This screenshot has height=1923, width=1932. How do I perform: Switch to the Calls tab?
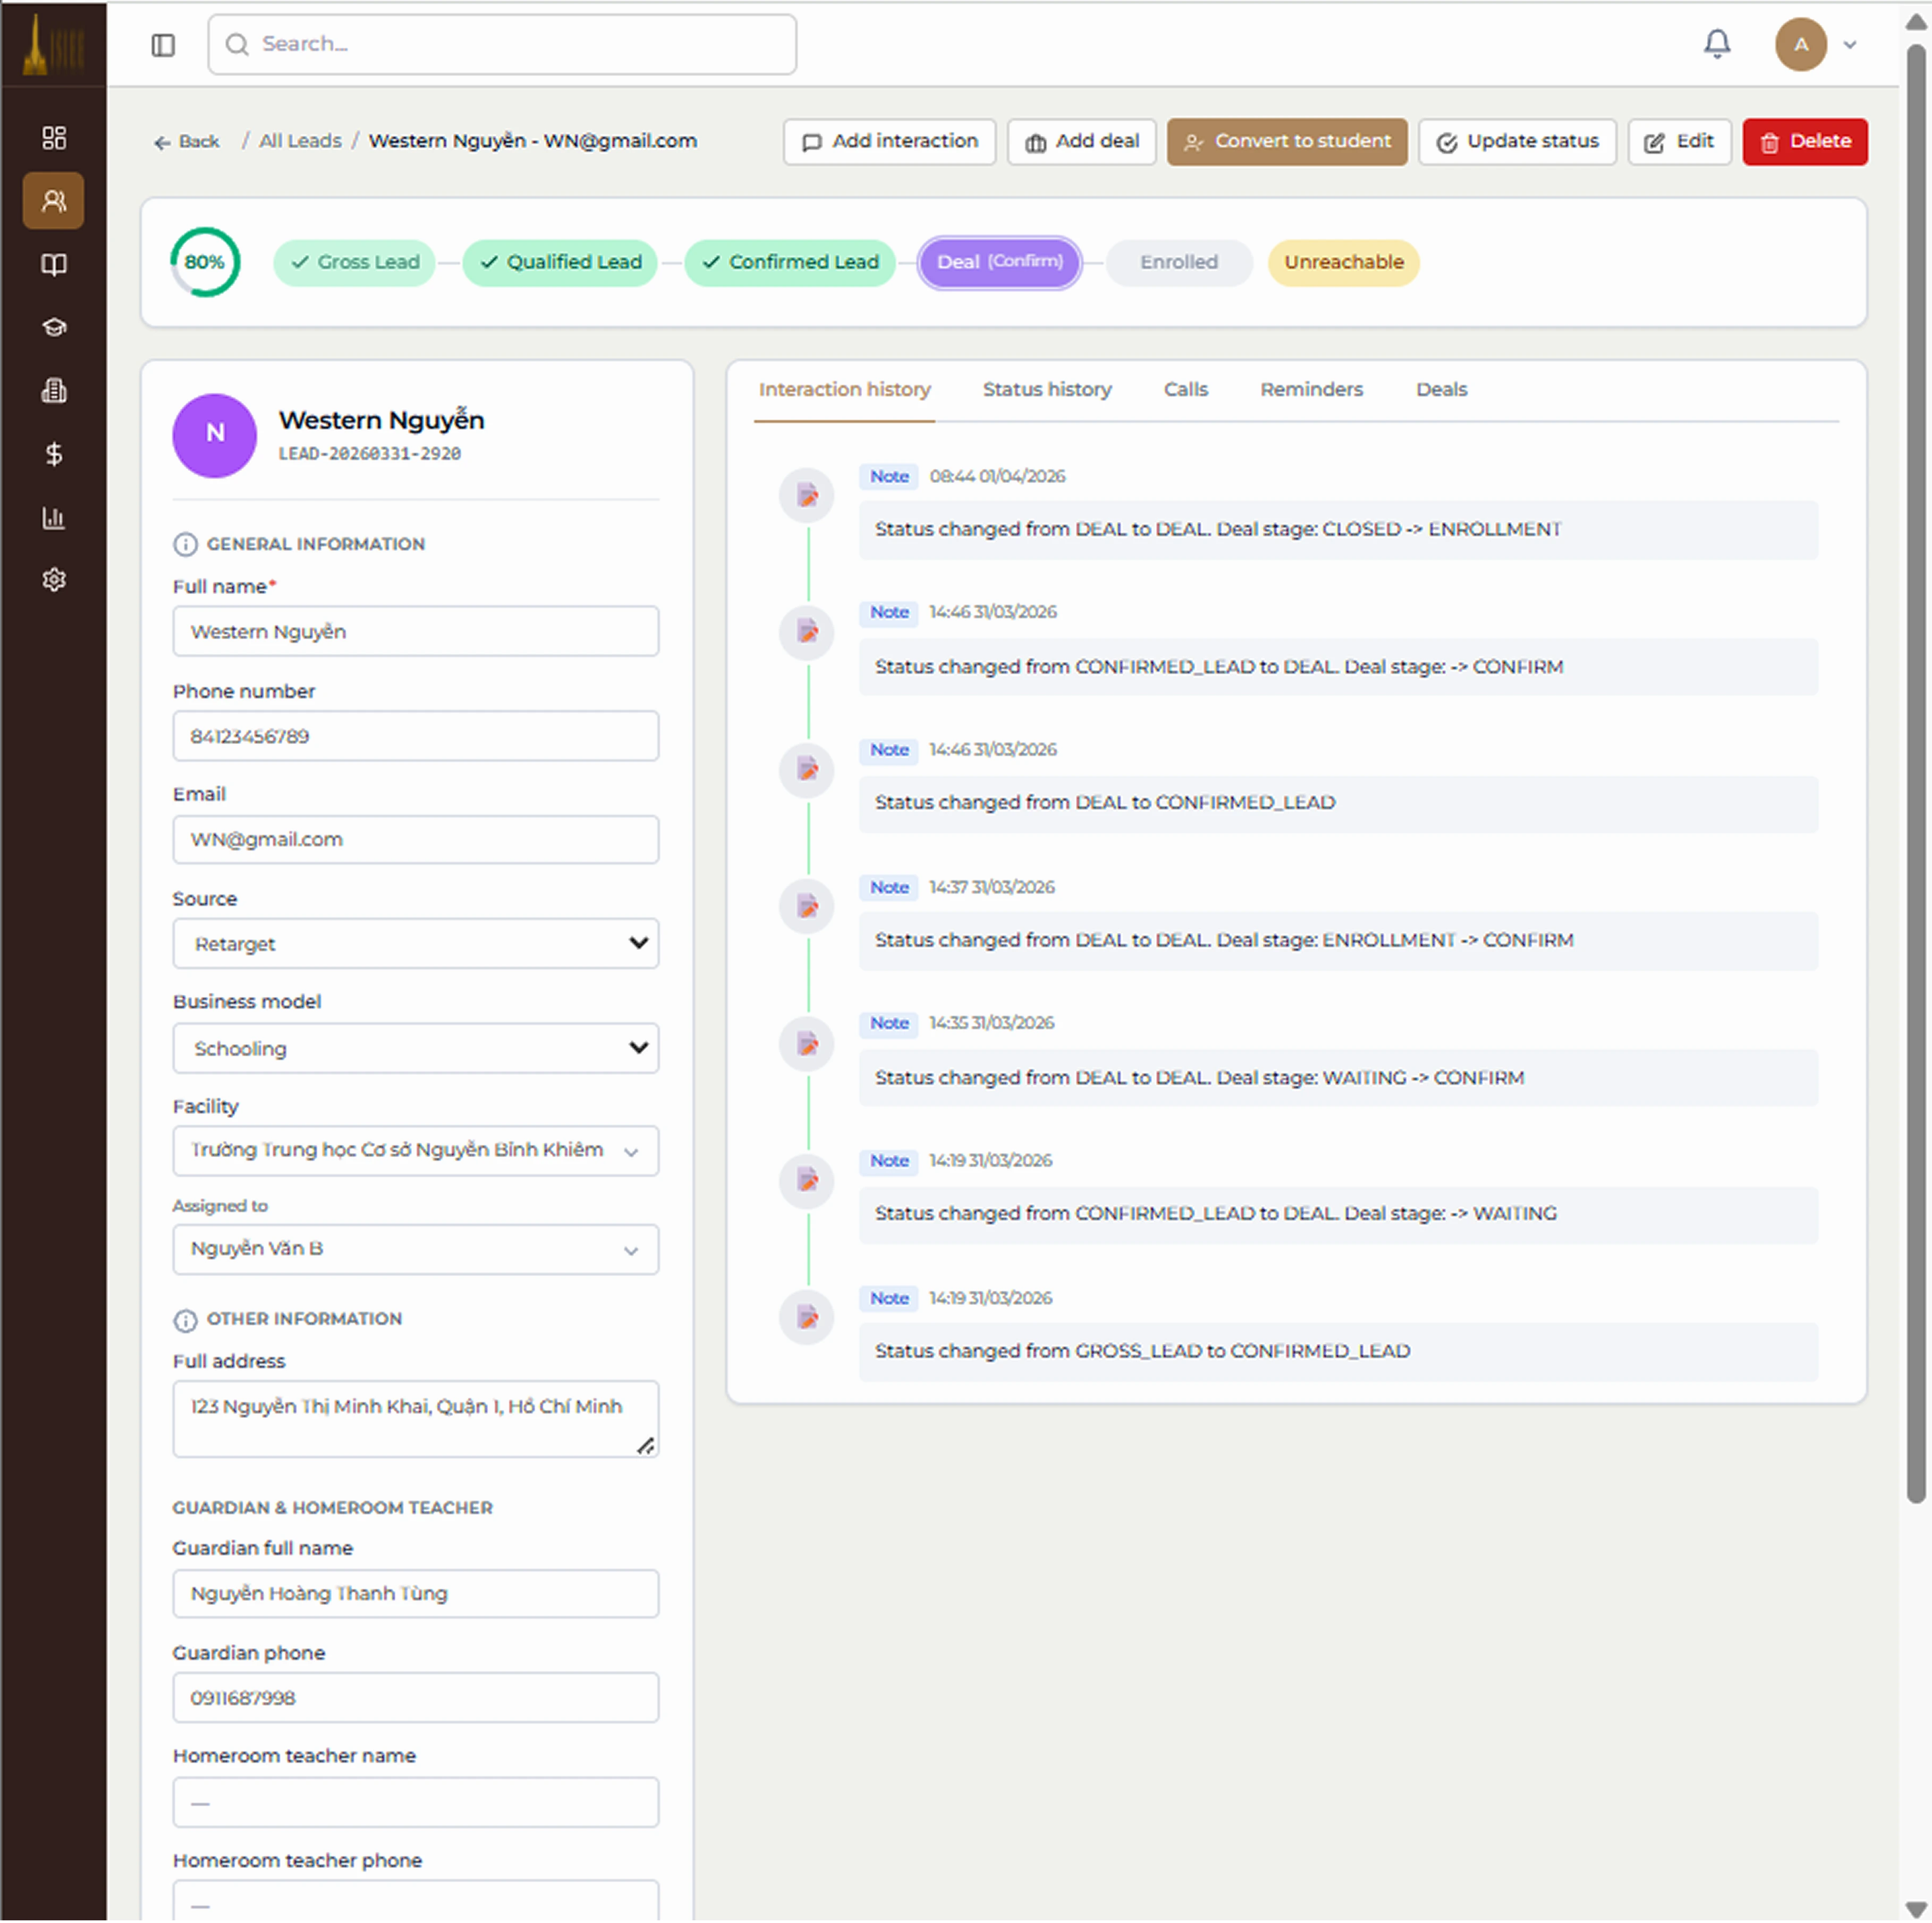tap(1185, 390)
